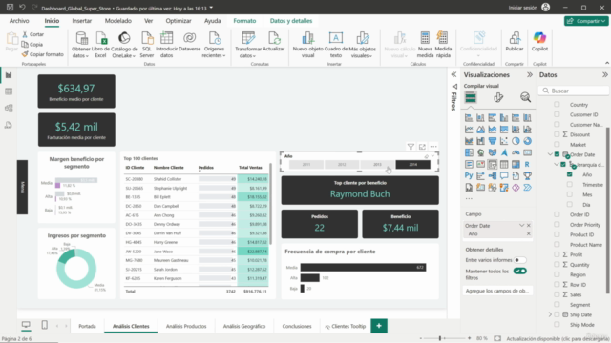
Task: Toggle Entre varios informes switch
Action: click(x=519, y=260)
